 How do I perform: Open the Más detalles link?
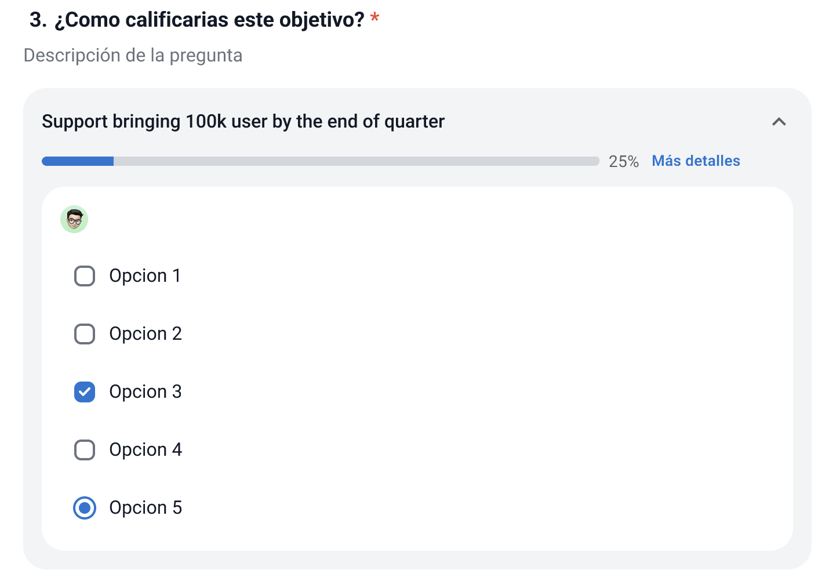[696, 161]
